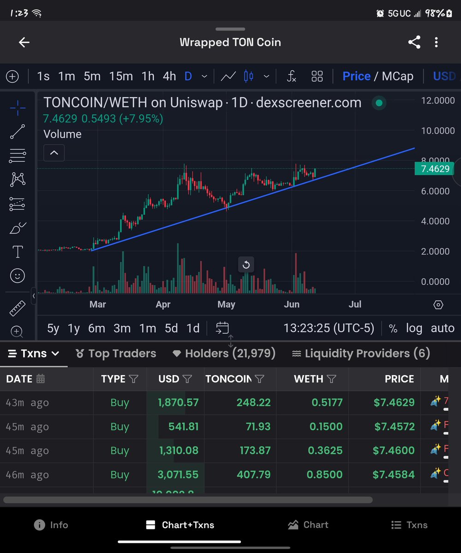Image resolution: width=461 pixels, height=553 pixels.
Task: Filter transactions by TYPE
Action: click(133, 379)
